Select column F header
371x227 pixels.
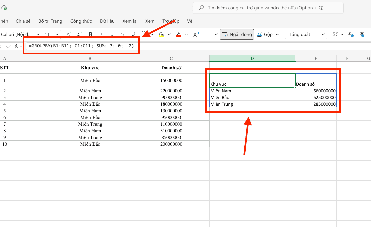[347, 58]
